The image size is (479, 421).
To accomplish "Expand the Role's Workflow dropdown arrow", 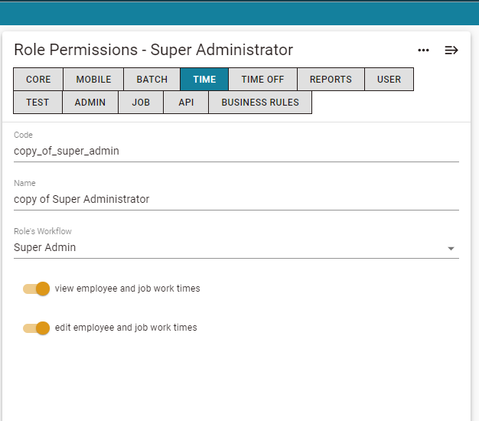I will pyautogui.click(x=451, y=248).
